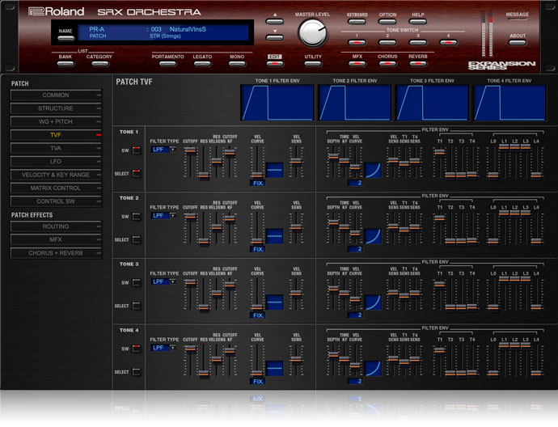The width and height of the screenshot is (558, 427).
Task: Switch to the TVA patch page
Action: coord(56,148)
